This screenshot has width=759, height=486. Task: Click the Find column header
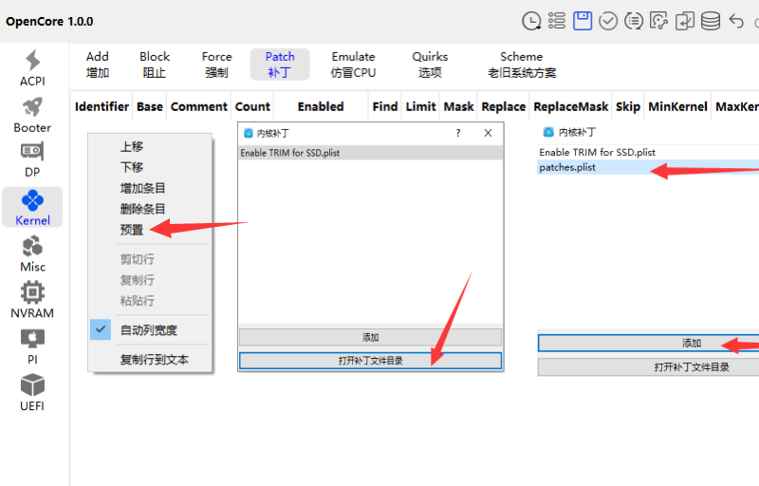tap(385, 106)
